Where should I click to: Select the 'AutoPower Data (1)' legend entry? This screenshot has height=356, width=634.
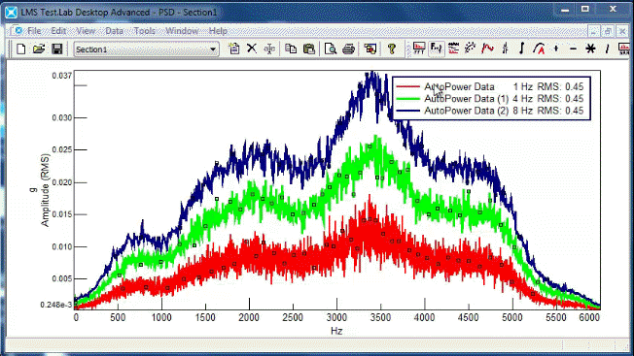pos(466,99)
